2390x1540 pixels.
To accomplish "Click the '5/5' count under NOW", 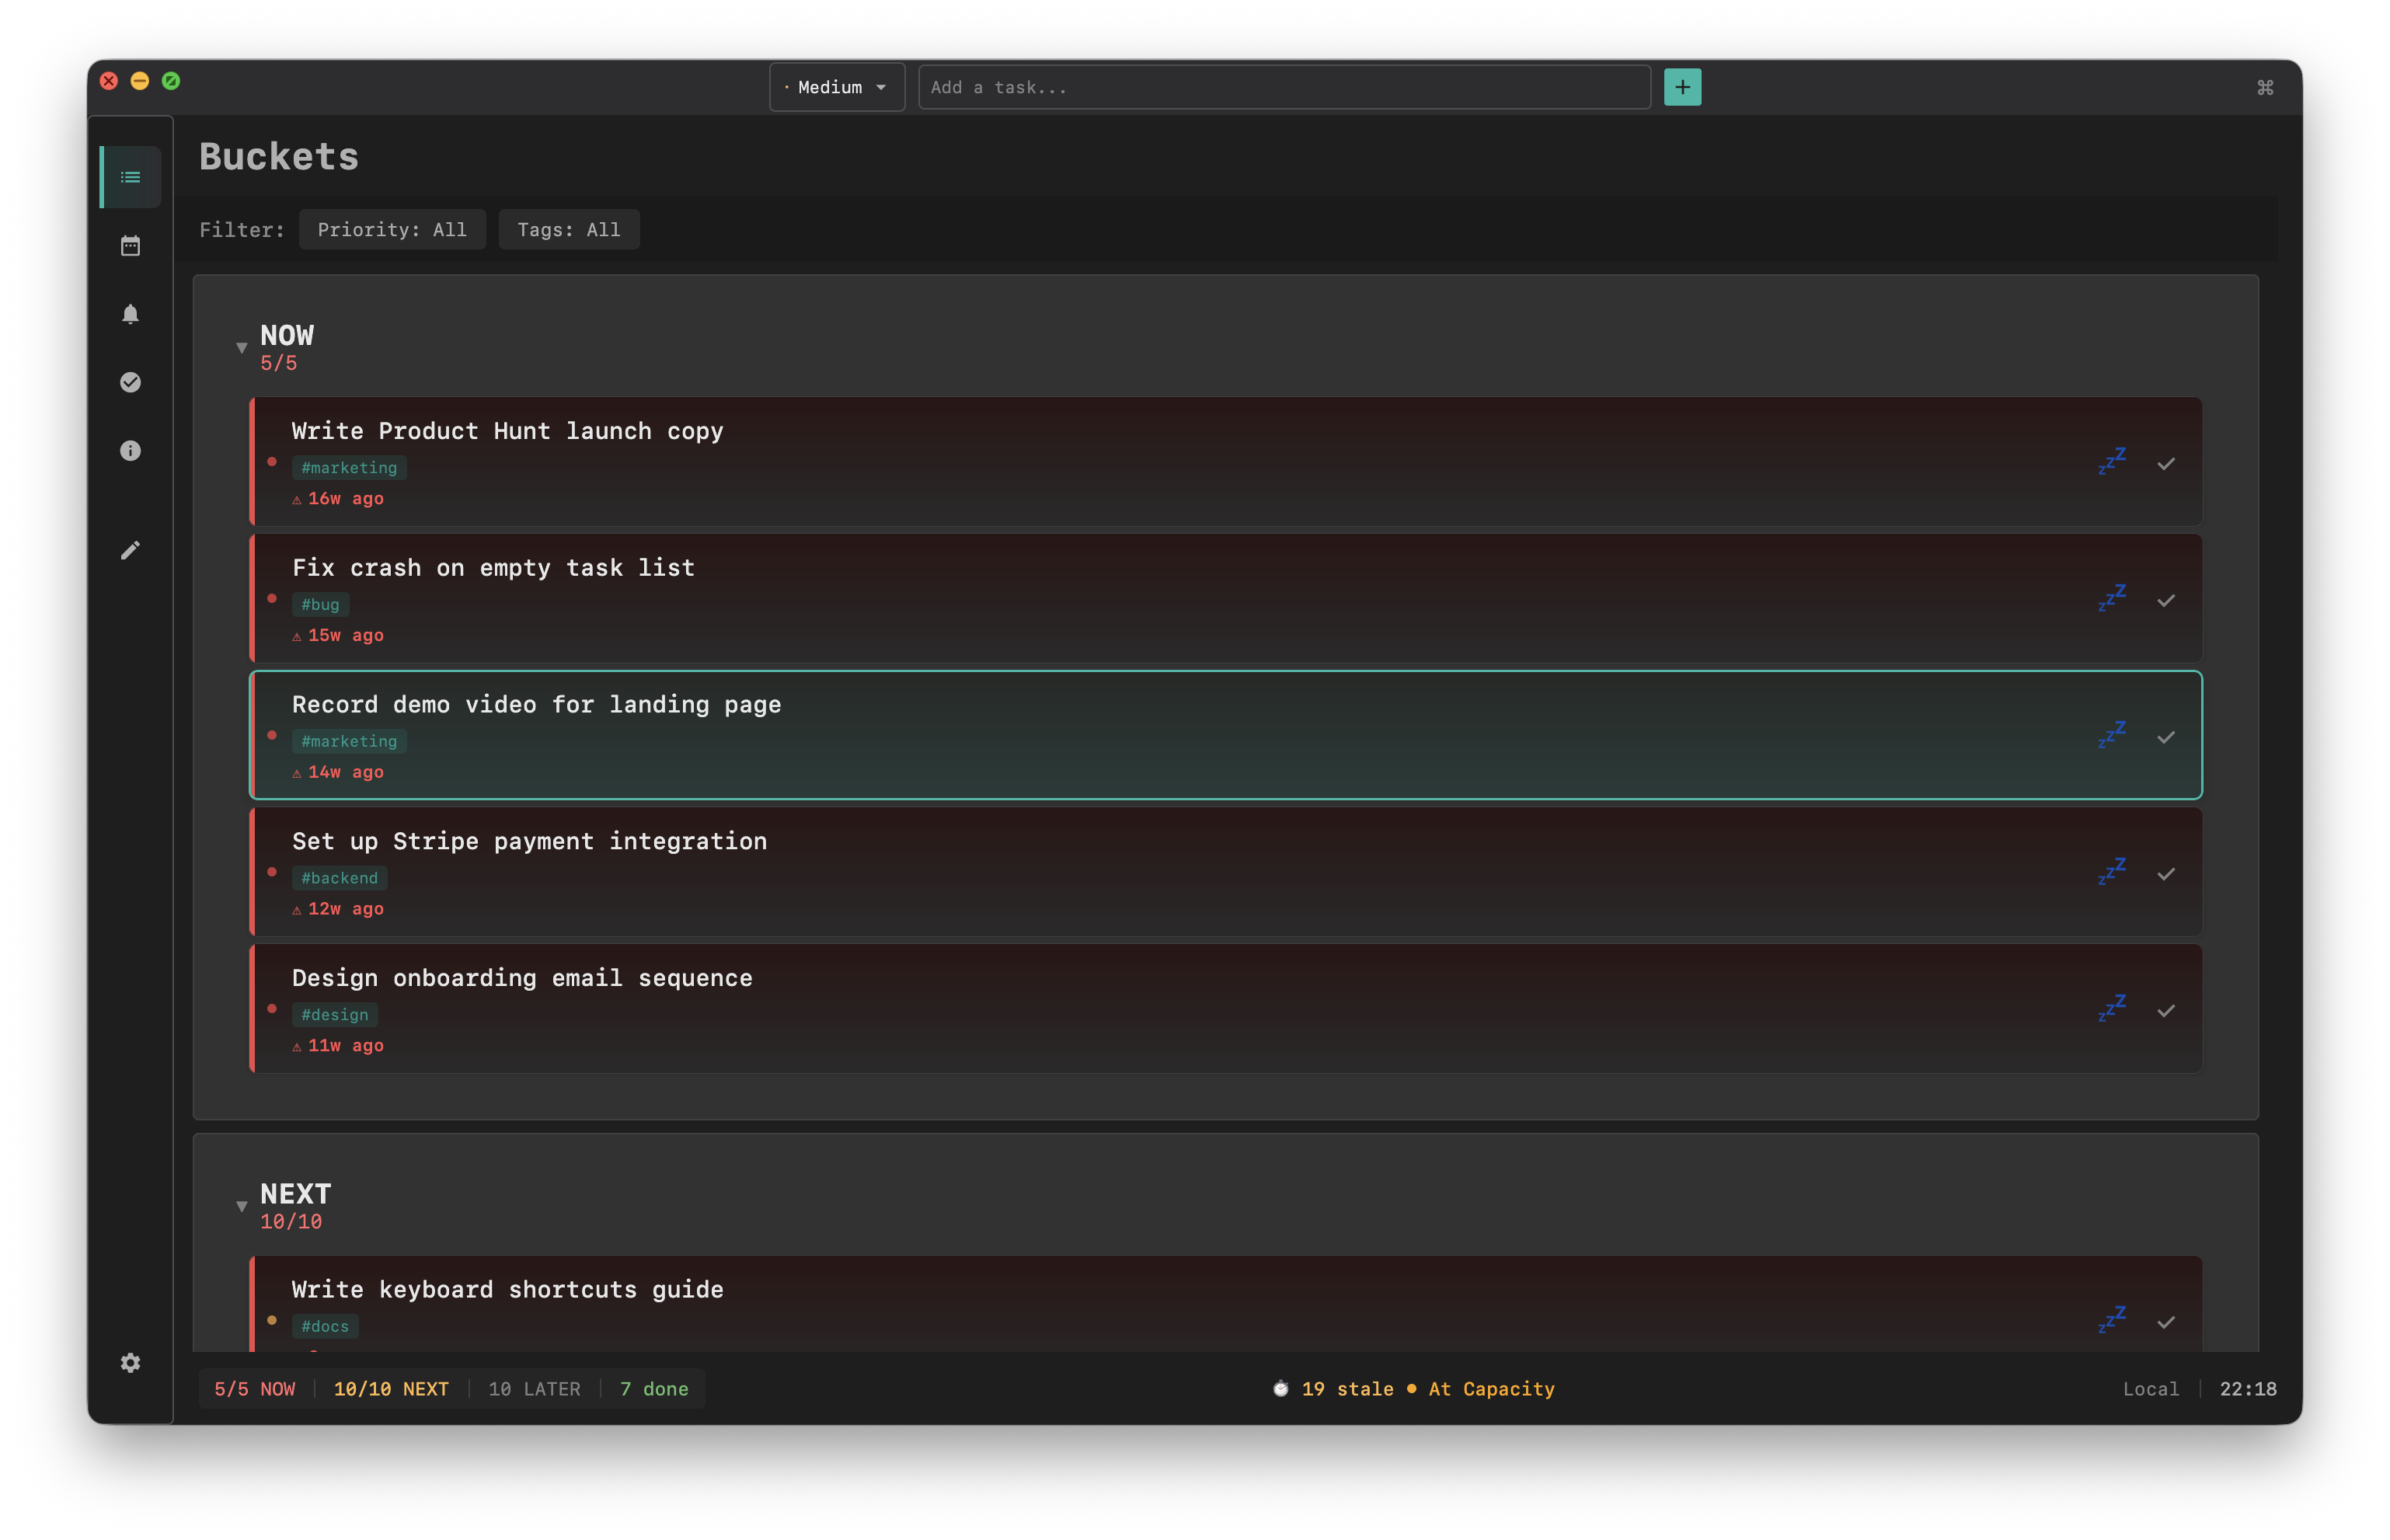I will pos(279,363).
